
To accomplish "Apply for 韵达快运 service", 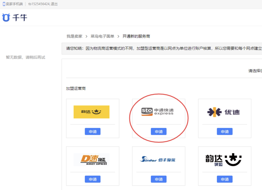I will tap(225, 179).
